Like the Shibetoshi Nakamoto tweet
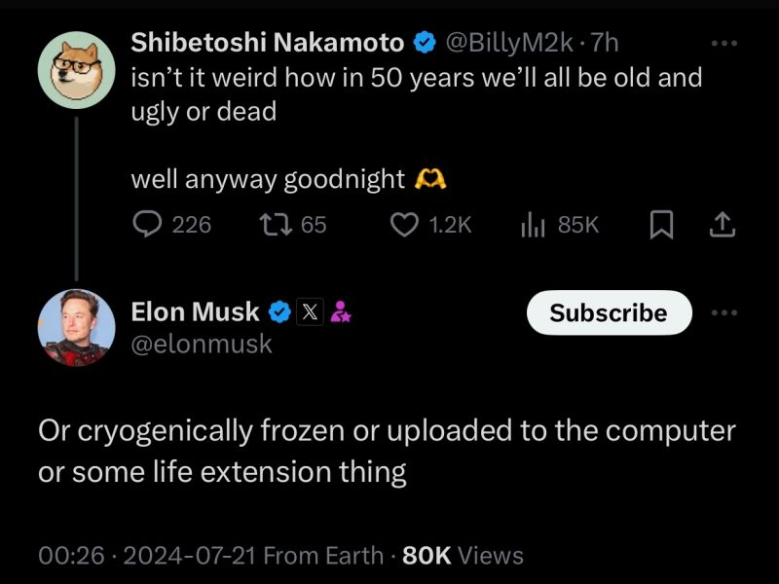The width and height of the screenshot is (779, 584). coord(404,225)
